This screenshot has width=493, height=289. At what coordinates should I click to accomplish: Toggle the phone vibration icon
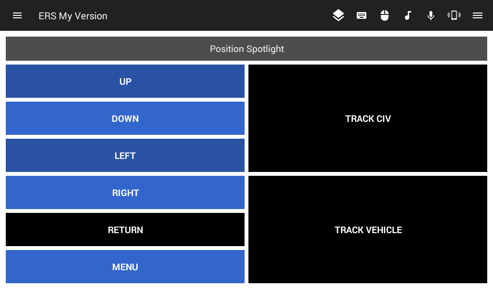point(454,15)
